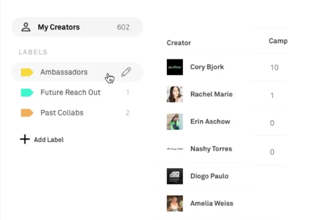Sort by the Creator column header
The image size is (317, 220).
pyautogui.click(x=179, y=43)
